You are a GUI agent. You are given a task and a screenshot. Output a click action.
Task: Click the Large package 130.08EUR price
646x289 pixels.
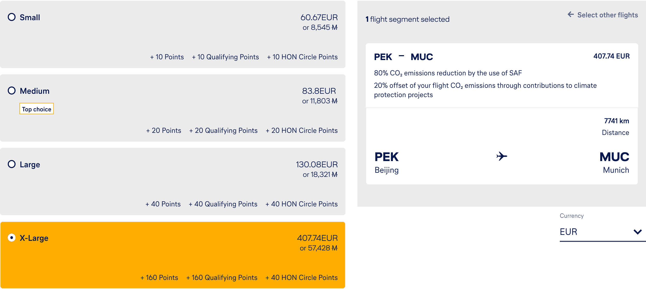(x=317, y=164)
